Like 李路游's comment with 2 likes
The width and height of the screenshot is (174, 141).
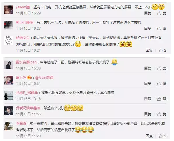click(162, 136)
